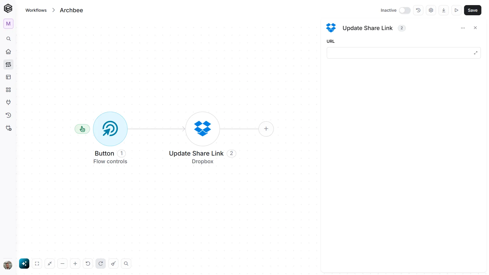Click the Dropbox logo in panel header
The image size is (489, 275).
[331, 28]
